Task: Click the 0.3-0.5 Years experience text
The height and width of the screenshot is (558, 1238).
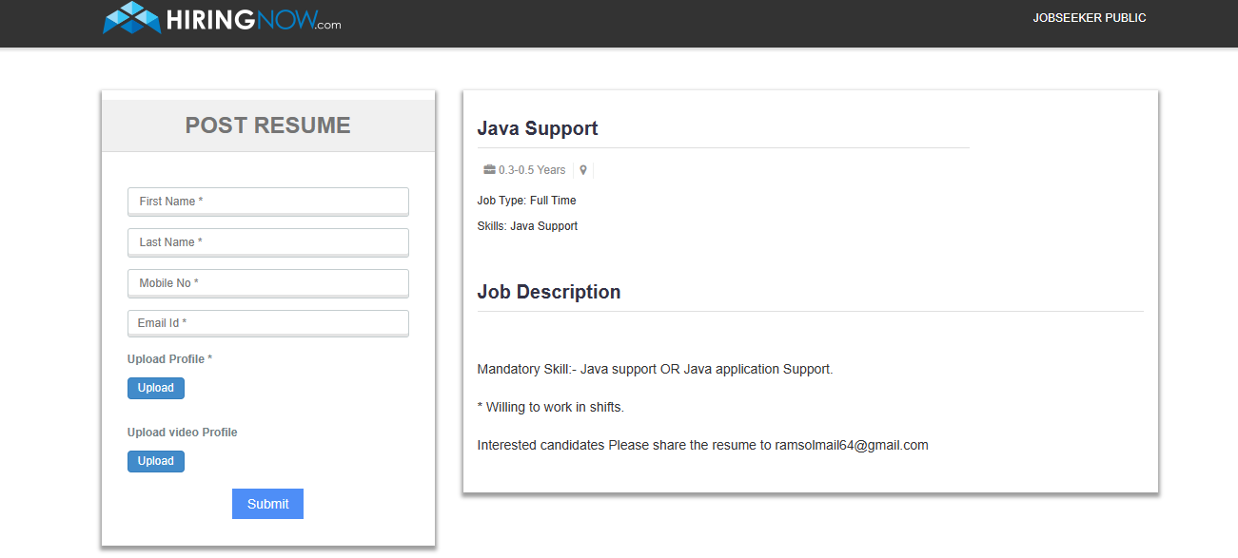Action: [x=532, y=170]
